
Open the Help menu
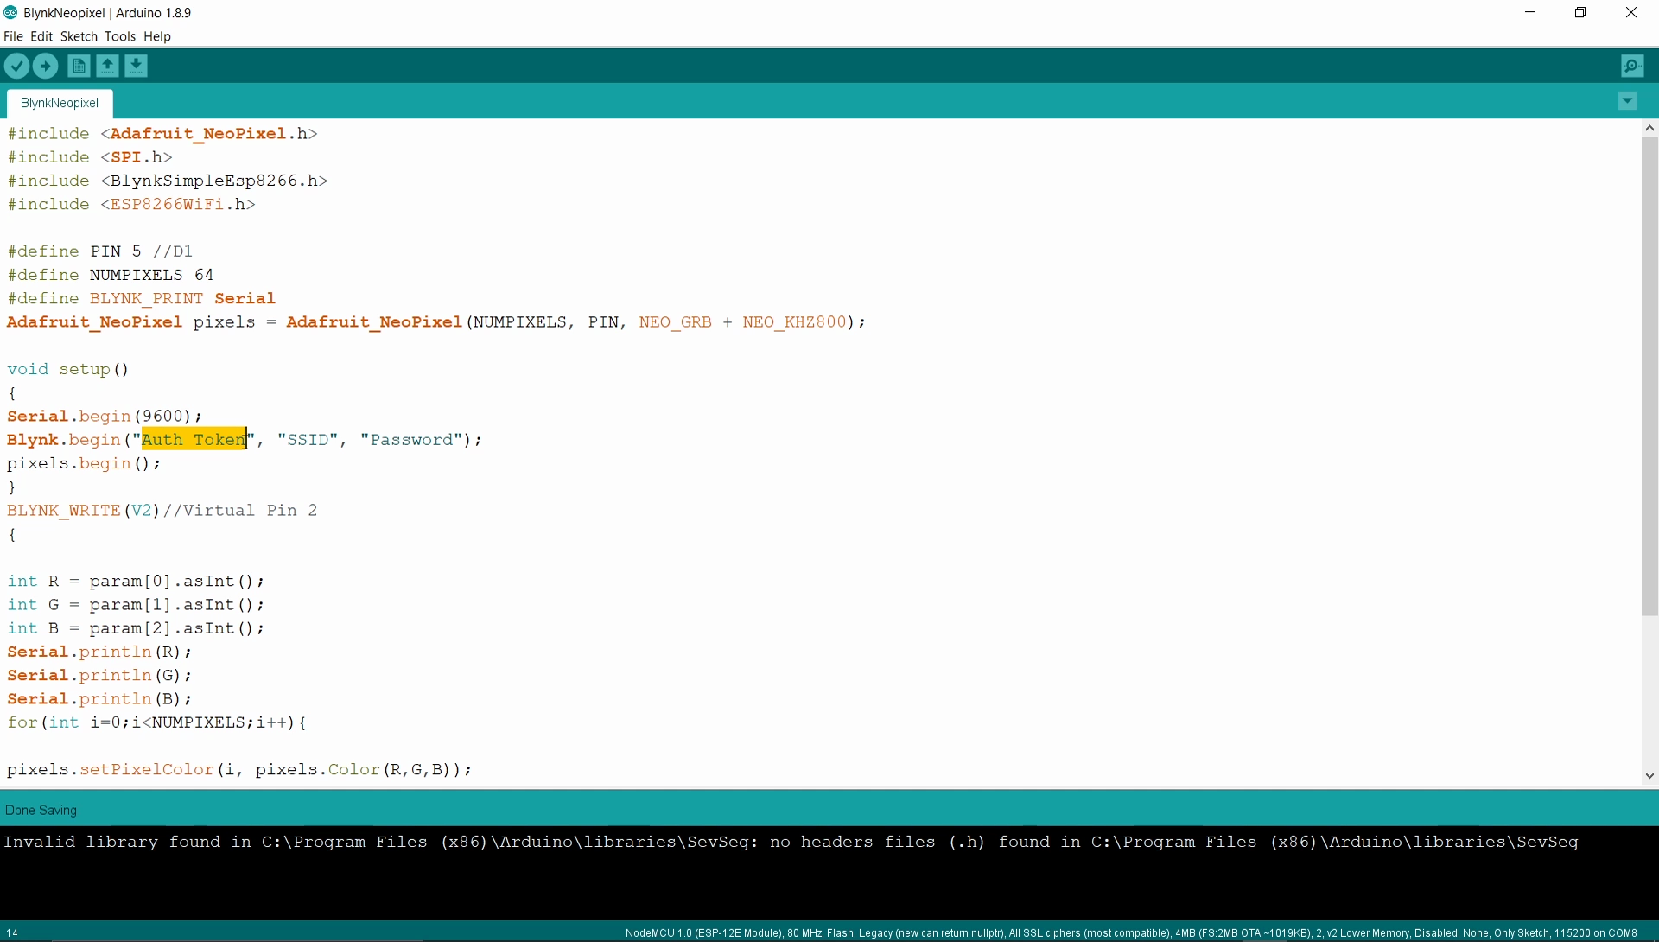point(157,36)
